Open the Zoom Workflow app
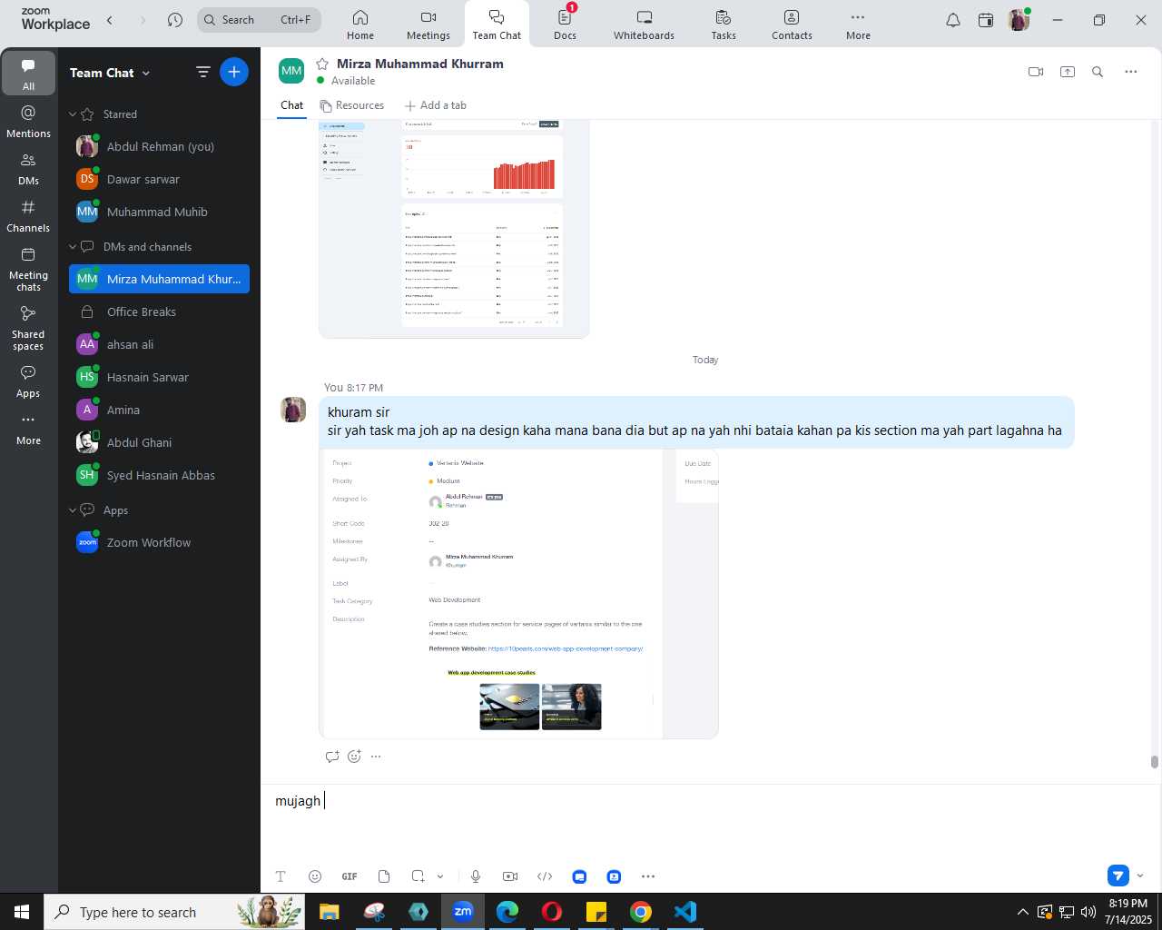This screenshot has height=930, width=1162. [x=159, y=542]
